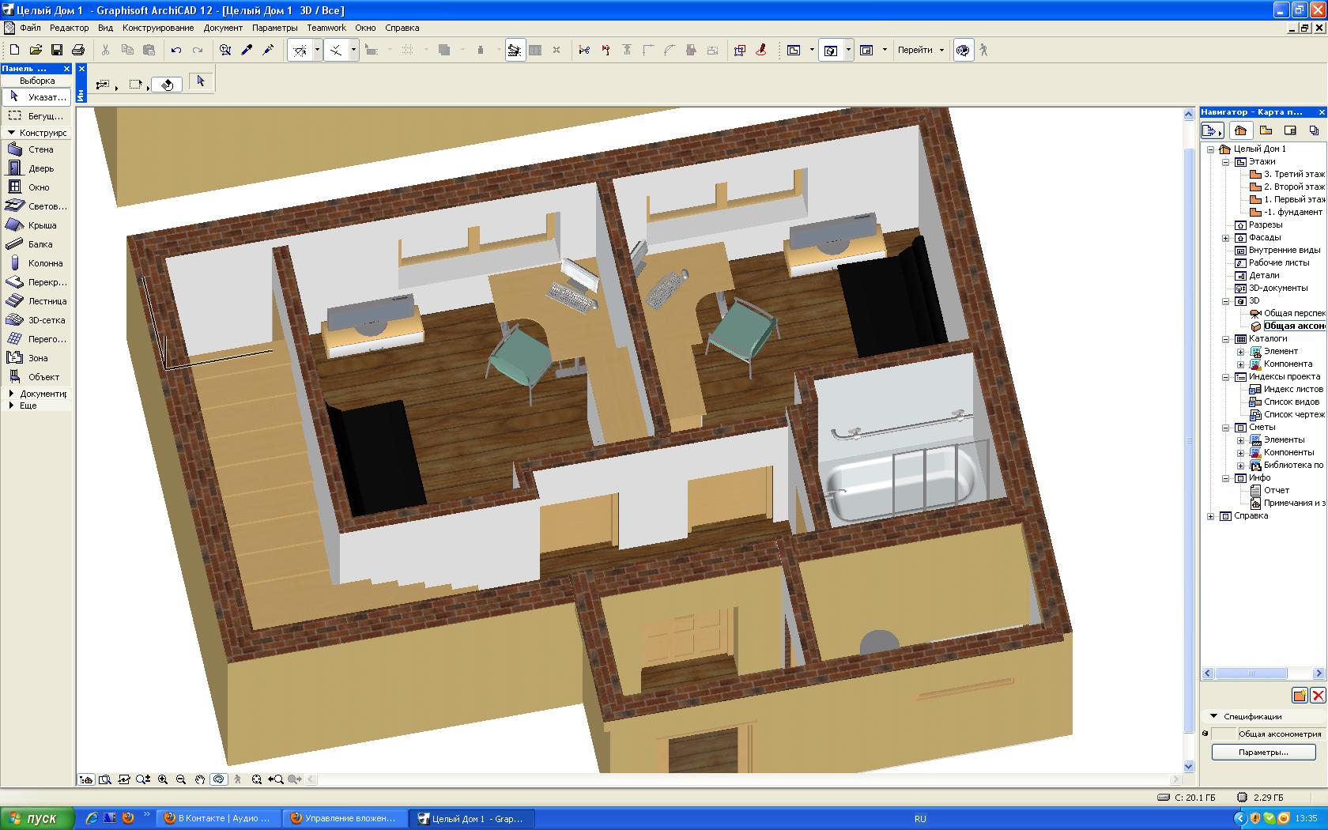Open the Конструирование menu

click(158, 28)
